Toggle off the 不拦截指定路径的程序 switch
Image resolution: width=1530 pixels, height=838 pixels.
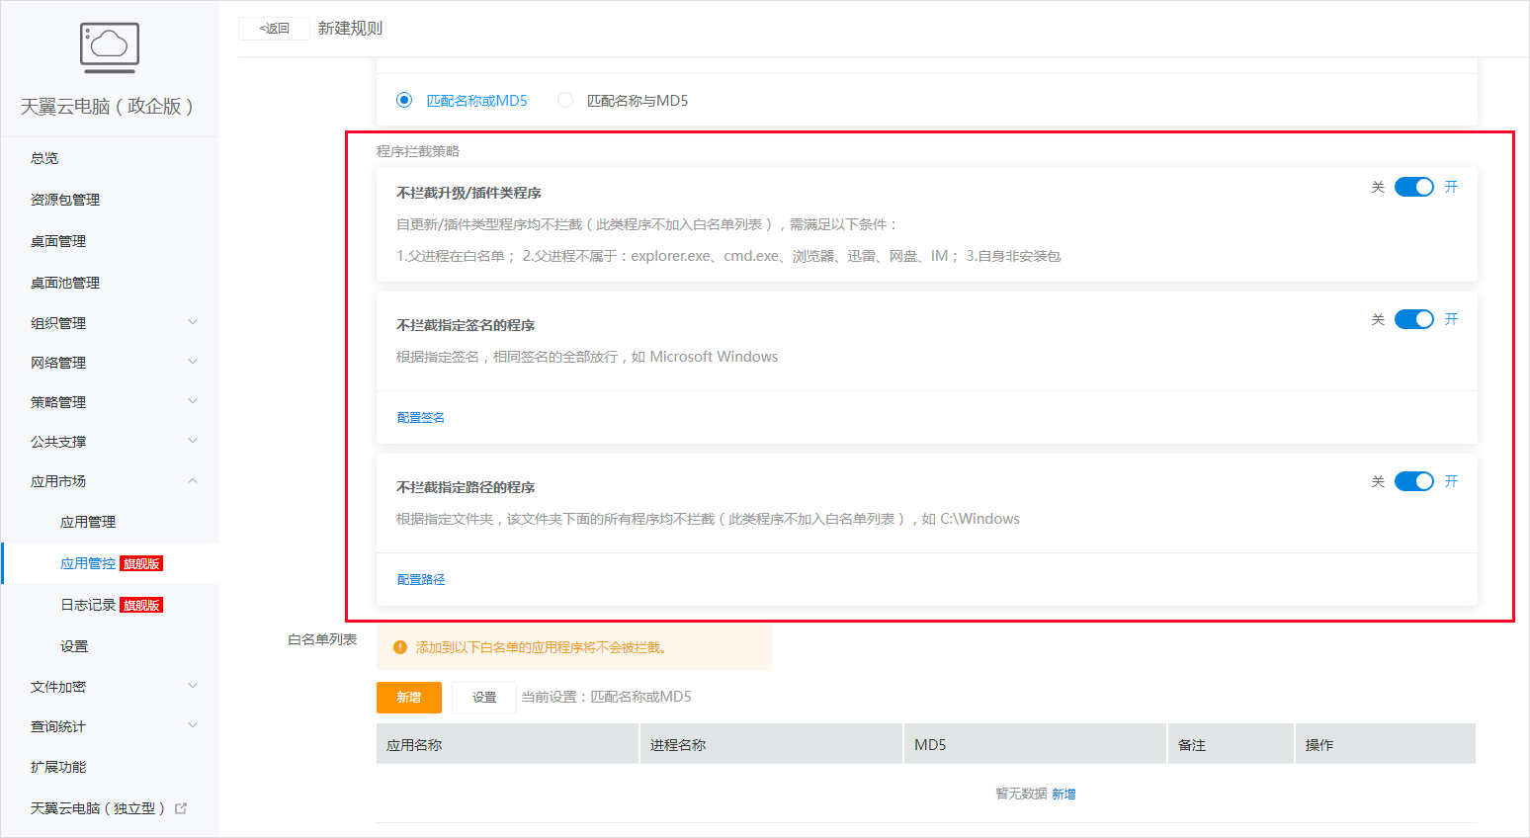tap(1413, 481)
